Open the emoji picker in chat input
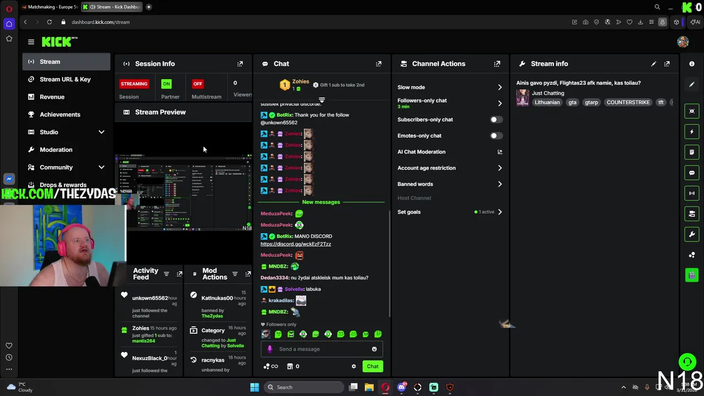Viewport: 704px width, 396px height. coord(374,349)
